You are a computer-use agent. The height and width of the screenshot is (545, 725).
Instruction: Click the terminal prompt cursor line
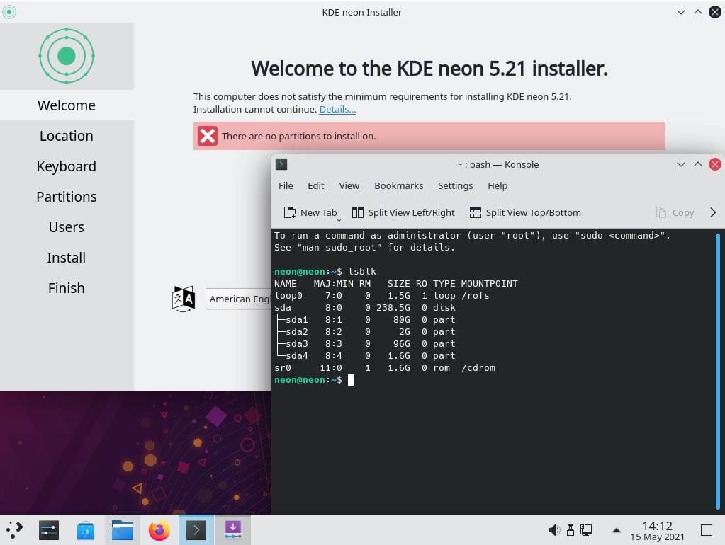pyautogui.click(x=315, y=379)
